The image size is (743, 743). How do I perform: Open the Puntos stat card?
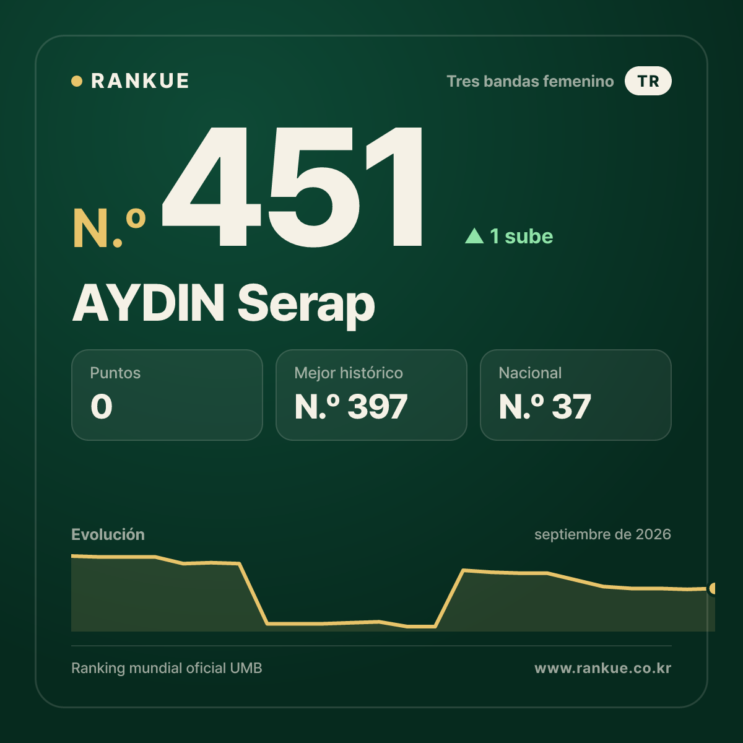tap(167, 395)
